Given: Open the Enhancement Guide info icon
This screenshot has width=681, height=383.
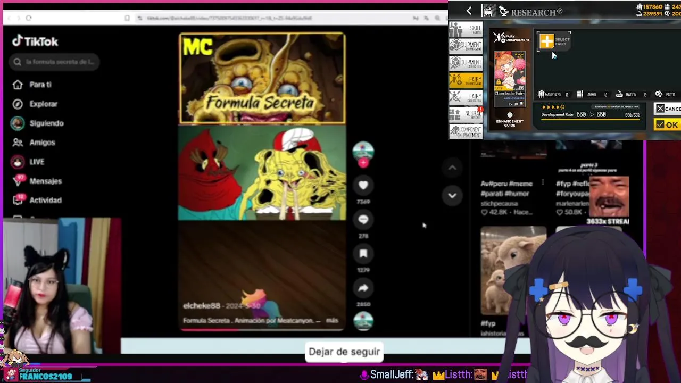Looking at the screenshot, I should click(x=510, y=115).
